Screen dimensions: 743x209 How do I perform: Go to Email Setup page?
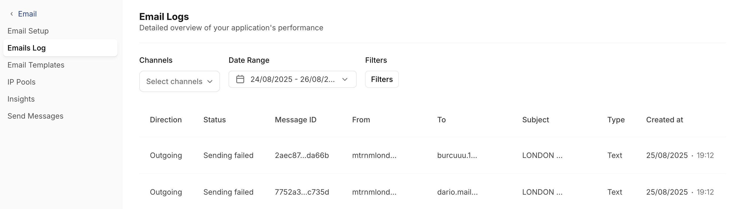28,31
